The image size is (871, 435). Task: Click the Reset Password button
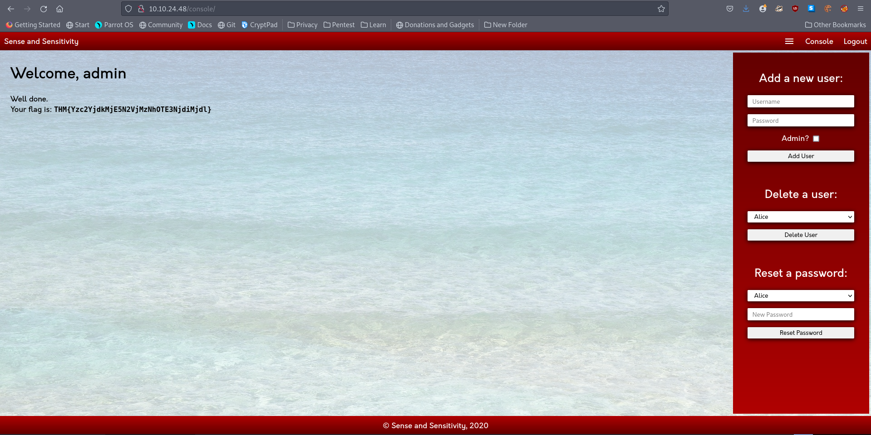800,333
